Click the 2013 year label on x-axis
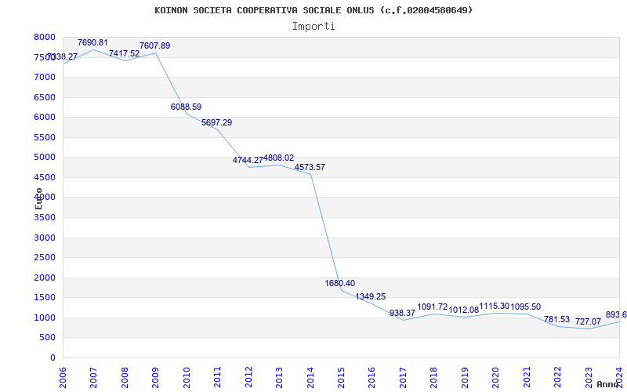This screenshot has width=627, height=392. pyautogui.click(x=279, y=378)
